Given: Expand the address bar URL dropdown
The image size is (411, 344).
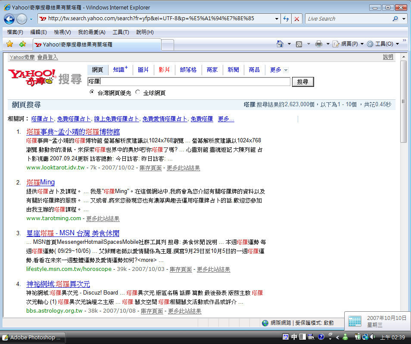Looking at the screenshot, I should 277,19.
